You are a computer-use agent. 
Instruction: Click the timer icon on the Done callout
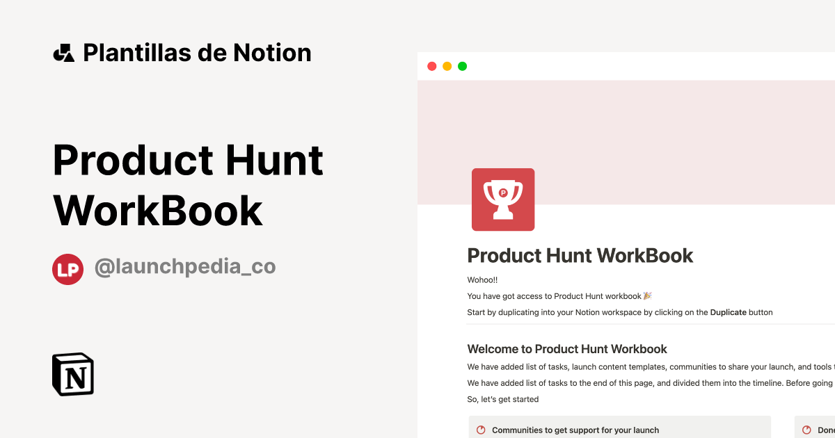[x=805, y=430]
